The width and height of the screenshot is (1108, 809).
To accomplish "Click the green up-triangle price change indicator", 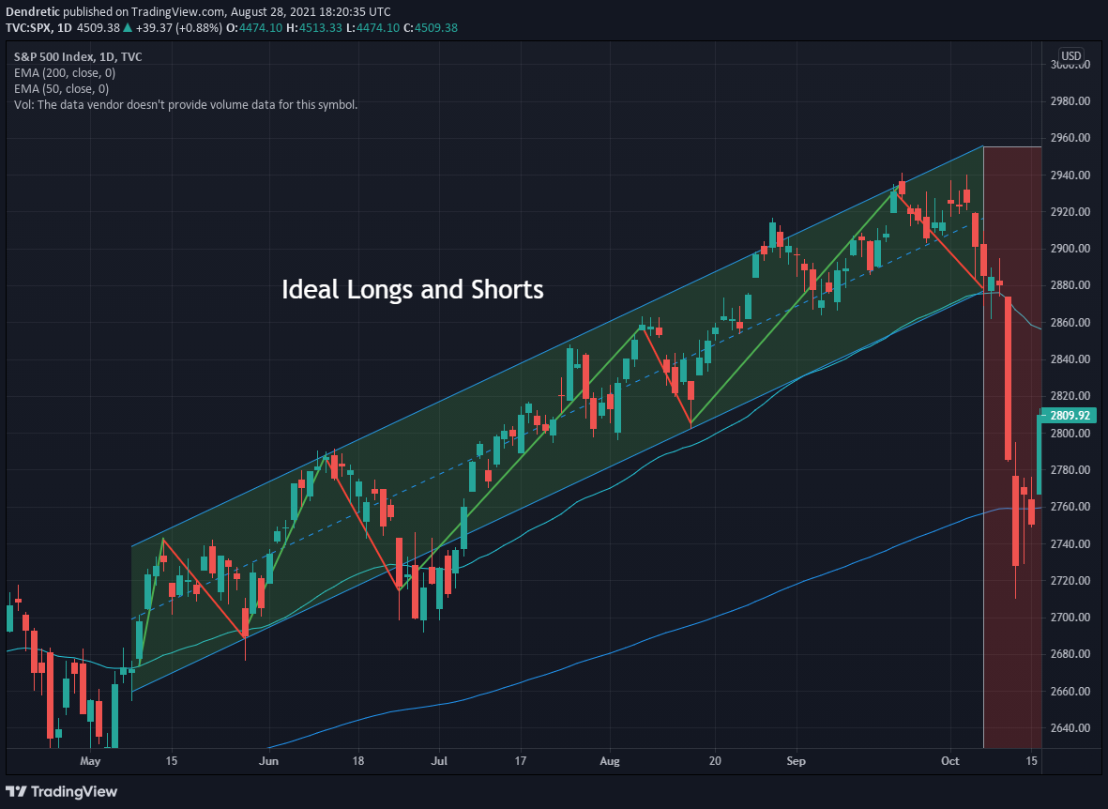I will pyautogui.click(x=128, y=27).
